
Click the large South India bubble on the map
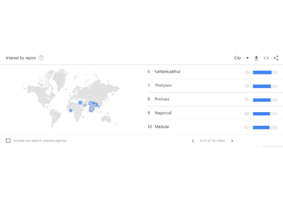(x=92, y=109)
